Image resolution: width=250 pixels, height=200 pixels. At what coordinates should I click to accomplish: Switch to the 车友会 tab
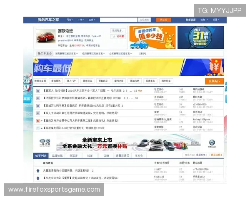(139, 156)
